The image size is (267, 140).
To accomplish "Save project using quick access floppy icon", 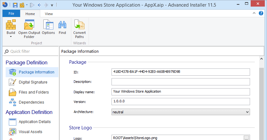I will [15, 5].
